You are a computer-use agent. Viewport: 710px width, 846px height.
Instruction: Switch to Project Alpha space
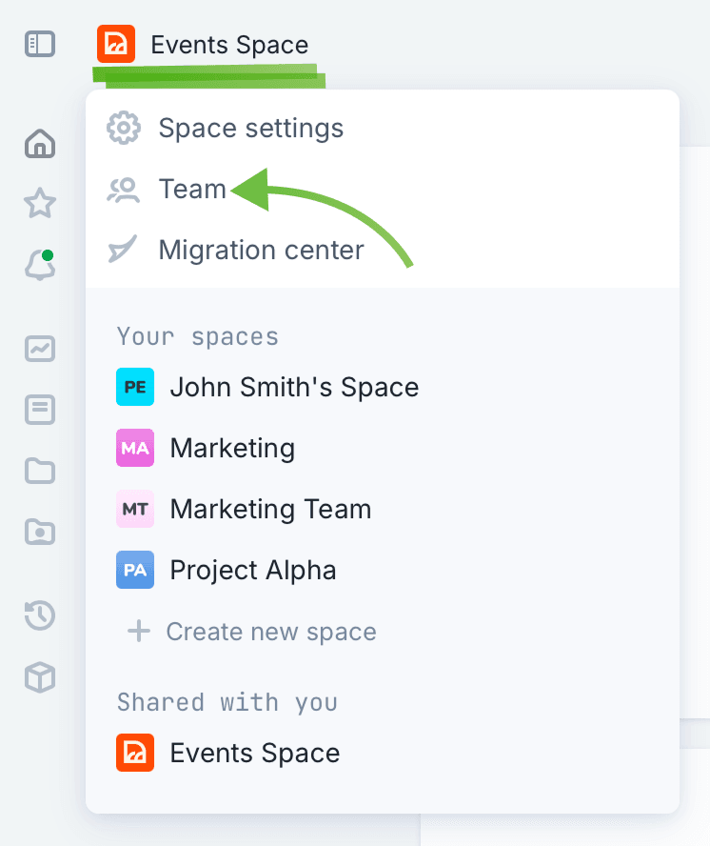coord(252,571)
